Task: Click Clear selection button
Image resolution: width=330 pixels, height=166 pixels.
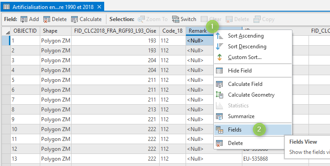Action: [x=211, y=19]
